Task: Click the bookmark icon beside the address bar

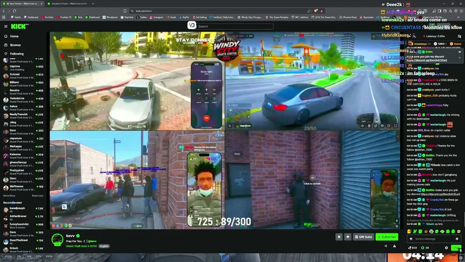Action: tap(125, 11)
